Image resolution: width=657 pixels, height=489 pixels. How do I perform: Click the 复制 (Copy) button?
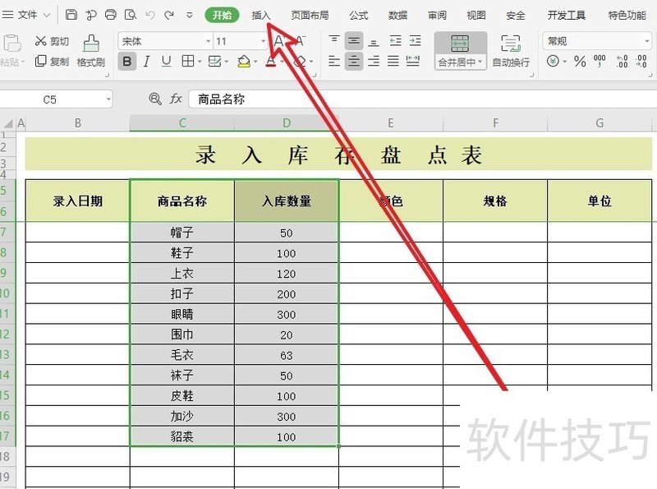(52, 62)
